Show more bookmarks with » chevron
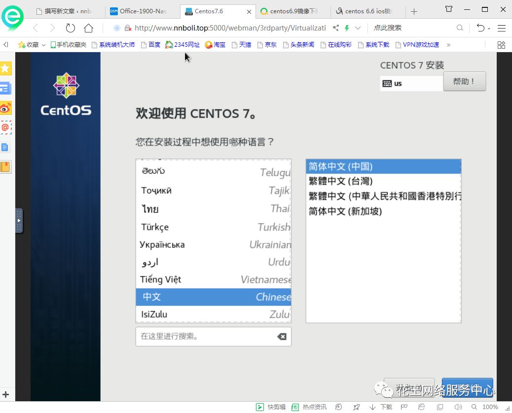The image size is (512, 413). click(x=449, y=45)
